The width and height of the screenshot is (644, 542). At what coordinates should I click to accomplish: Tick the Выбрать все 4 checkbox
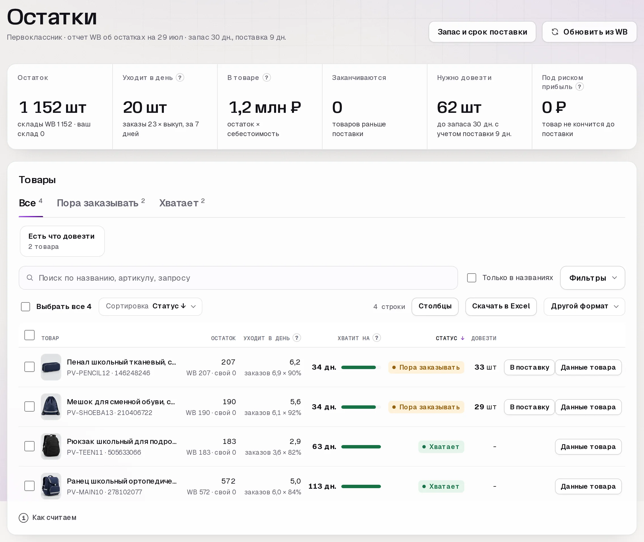(x=26, y=306)
